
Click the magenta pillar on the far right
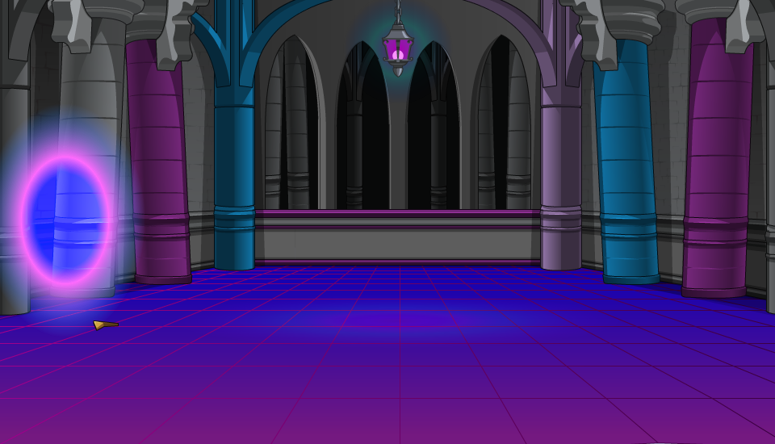[716, 161]
